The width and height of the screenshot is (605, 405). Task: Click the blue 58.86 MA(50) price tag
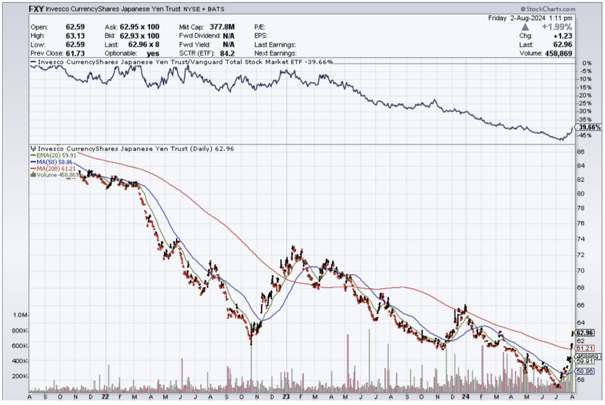click(x=585, y=370)
